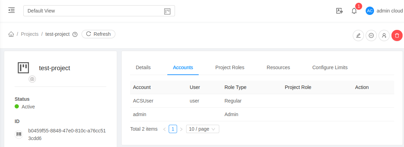
Task: Click the Refresh button
Action: pyautogui.click(x=98, y=34)
